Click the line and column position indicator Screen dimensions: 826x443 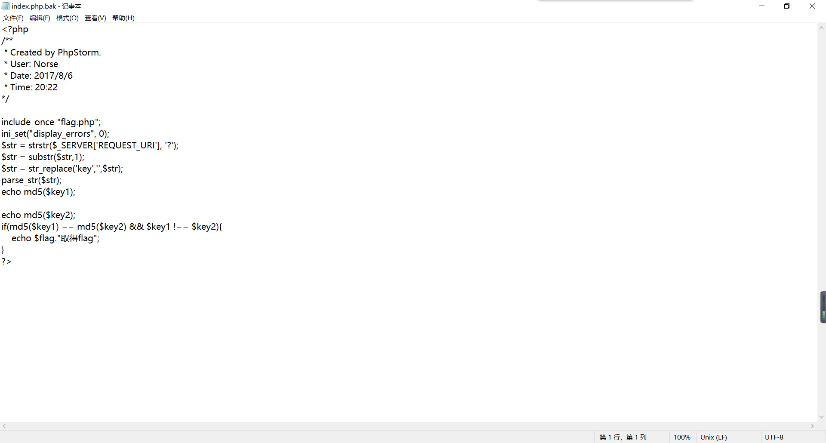click(623, 437)
